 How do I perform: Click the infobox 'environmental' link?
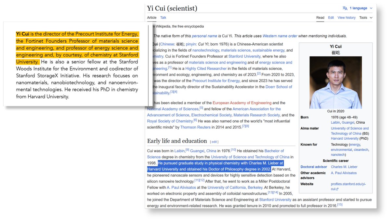click(x=341, y=150)
